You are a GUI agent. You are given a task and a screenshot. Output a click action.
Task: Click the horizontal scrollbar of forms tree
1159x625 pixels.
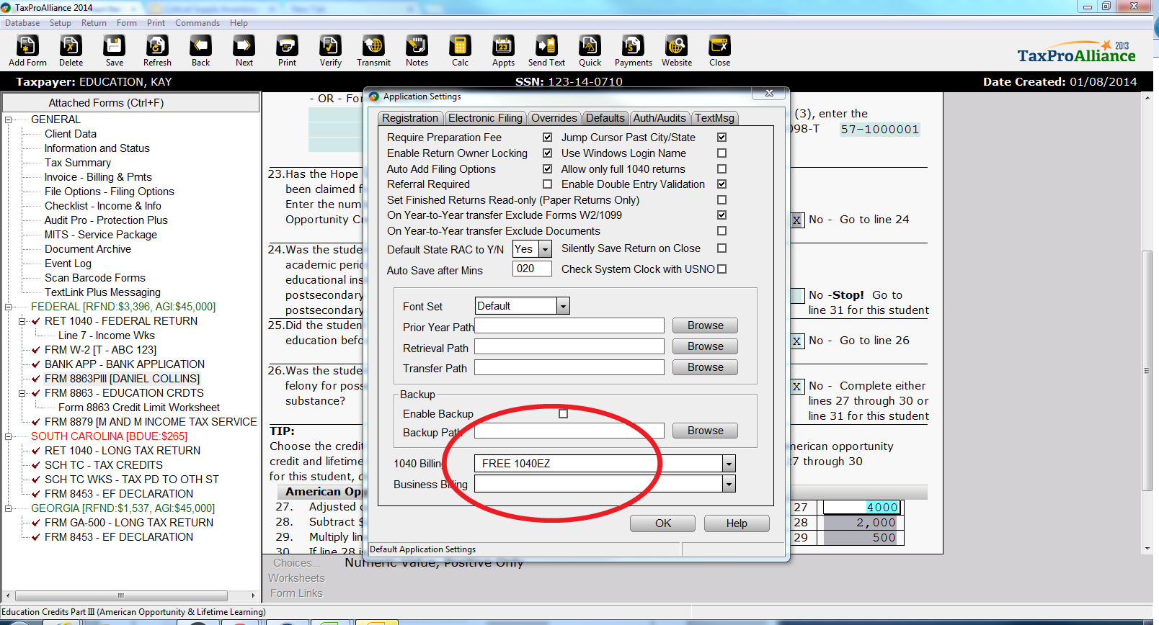point(121,595)
